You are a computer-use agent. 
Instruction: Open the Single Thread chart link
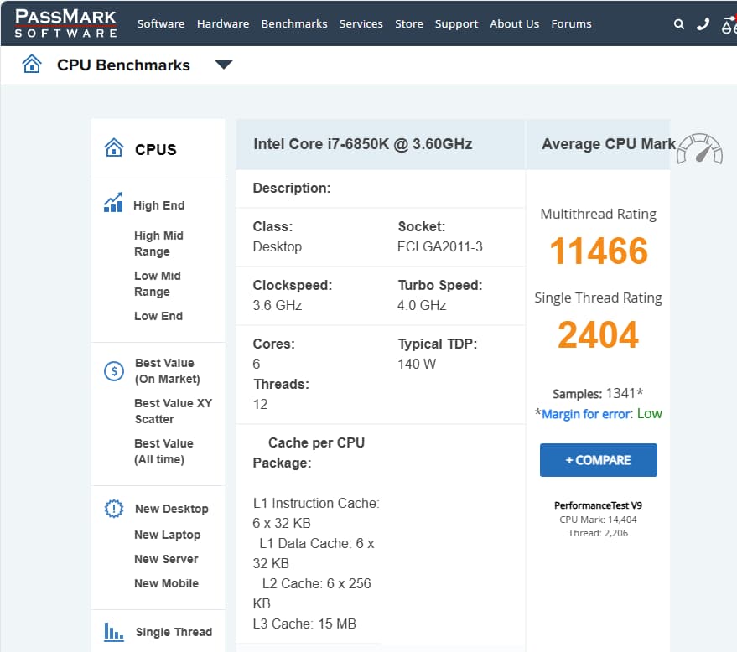[x=174, y=632]
